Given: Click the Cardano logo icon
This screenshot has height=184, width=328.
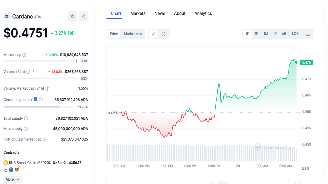Looking at the screenshot, I should 7,16.
